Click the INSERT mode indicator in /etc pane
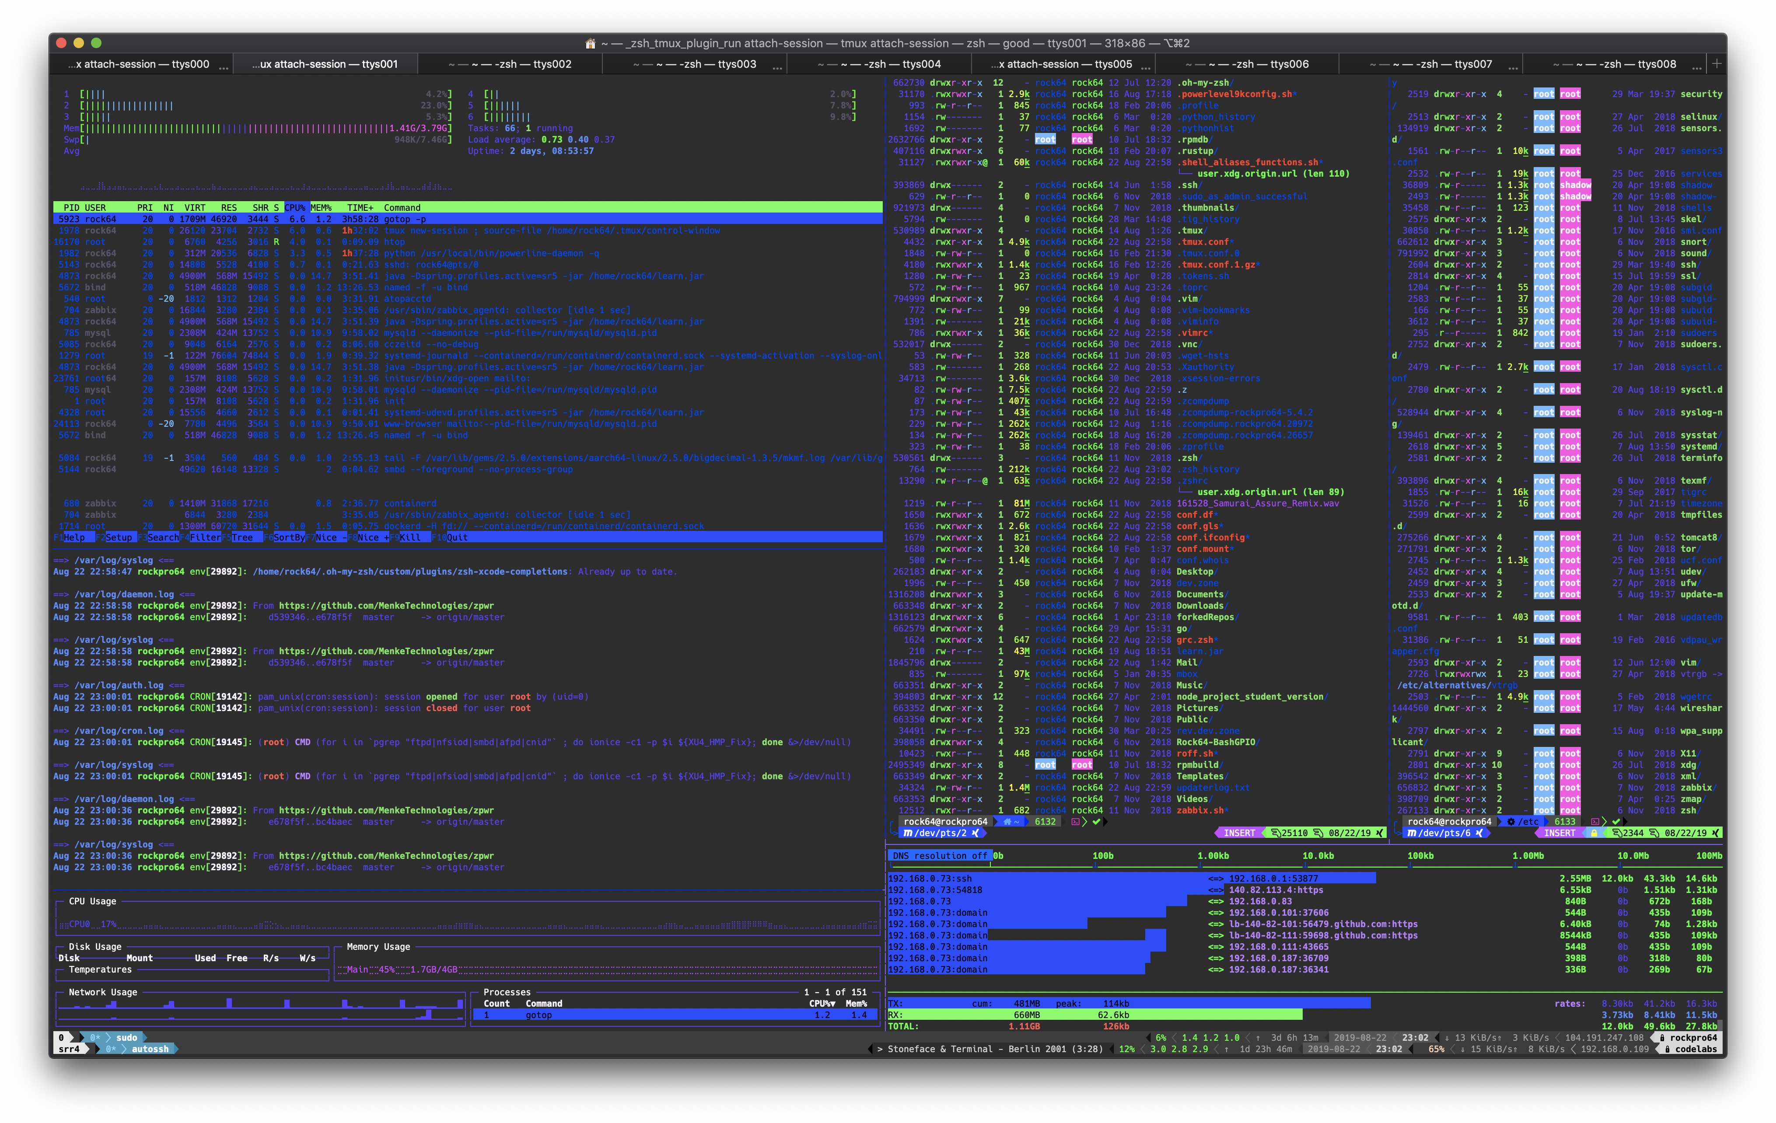Viewport: 1776px width, 1123px height. 1559,833
